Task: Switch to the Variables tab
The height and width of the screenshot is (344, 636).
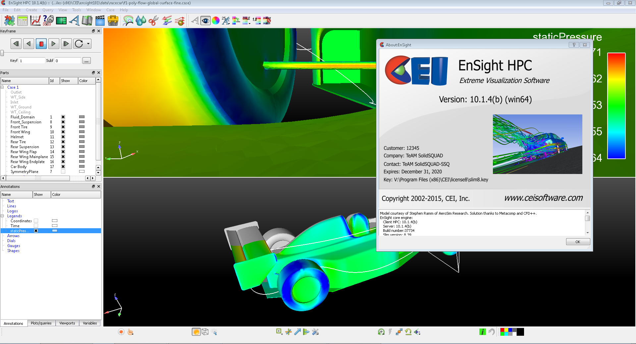Action: 90,323
